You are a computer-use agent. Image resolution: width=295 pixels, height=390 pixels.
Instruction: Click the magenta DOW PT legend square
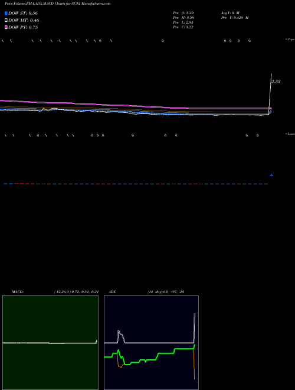(6, 27)
